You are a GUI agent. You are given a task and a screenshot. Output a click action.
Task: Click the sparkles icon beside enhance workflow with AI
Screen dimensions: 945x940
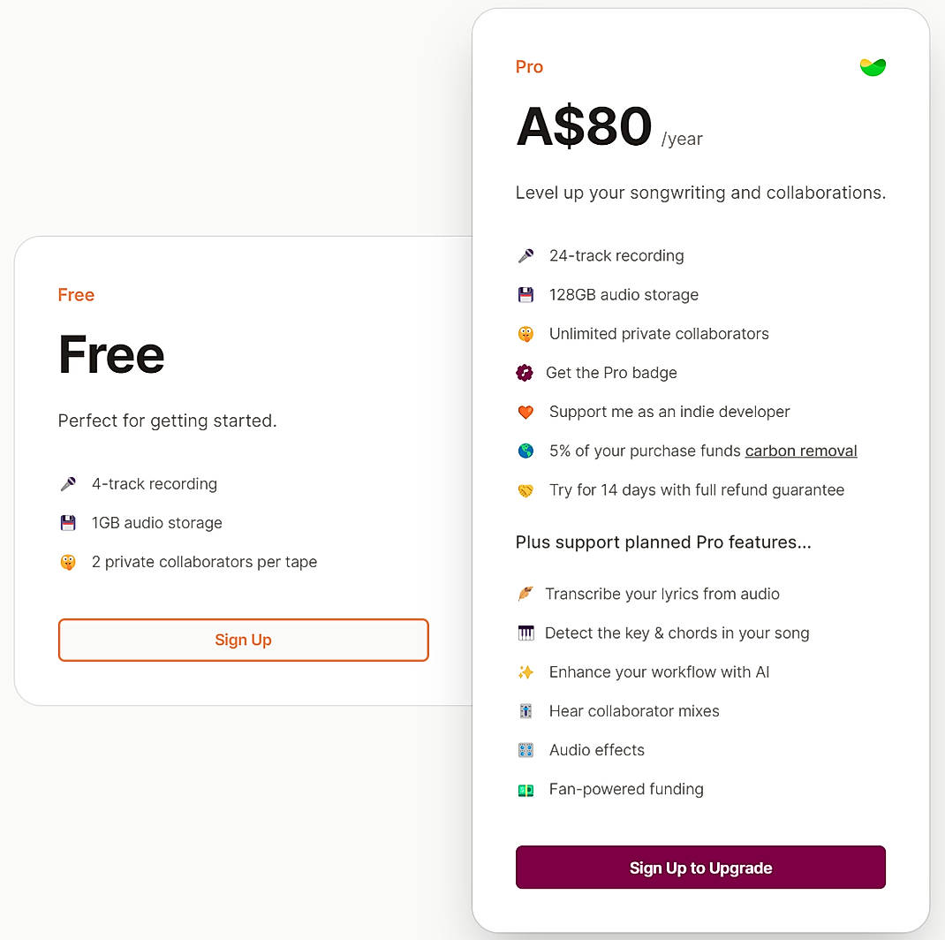coord(525,671)
